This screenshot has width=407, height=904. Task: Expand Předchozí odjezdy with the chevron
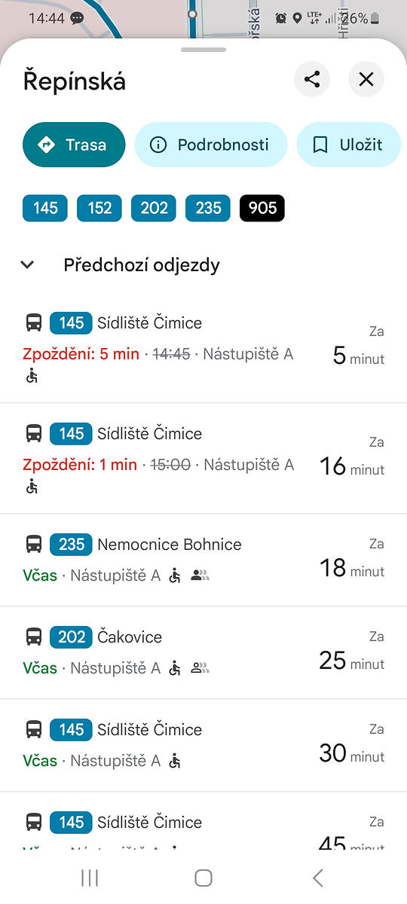click(28, 265)
